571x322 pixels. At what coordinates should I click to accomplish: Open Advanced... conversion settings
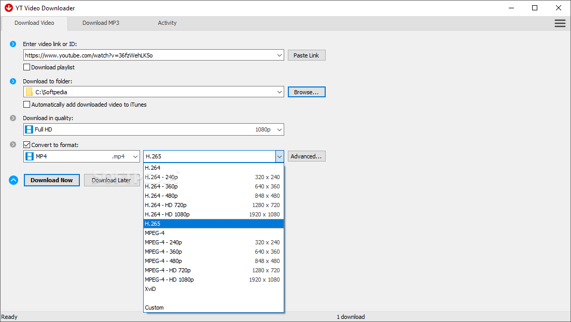[307, 156]
